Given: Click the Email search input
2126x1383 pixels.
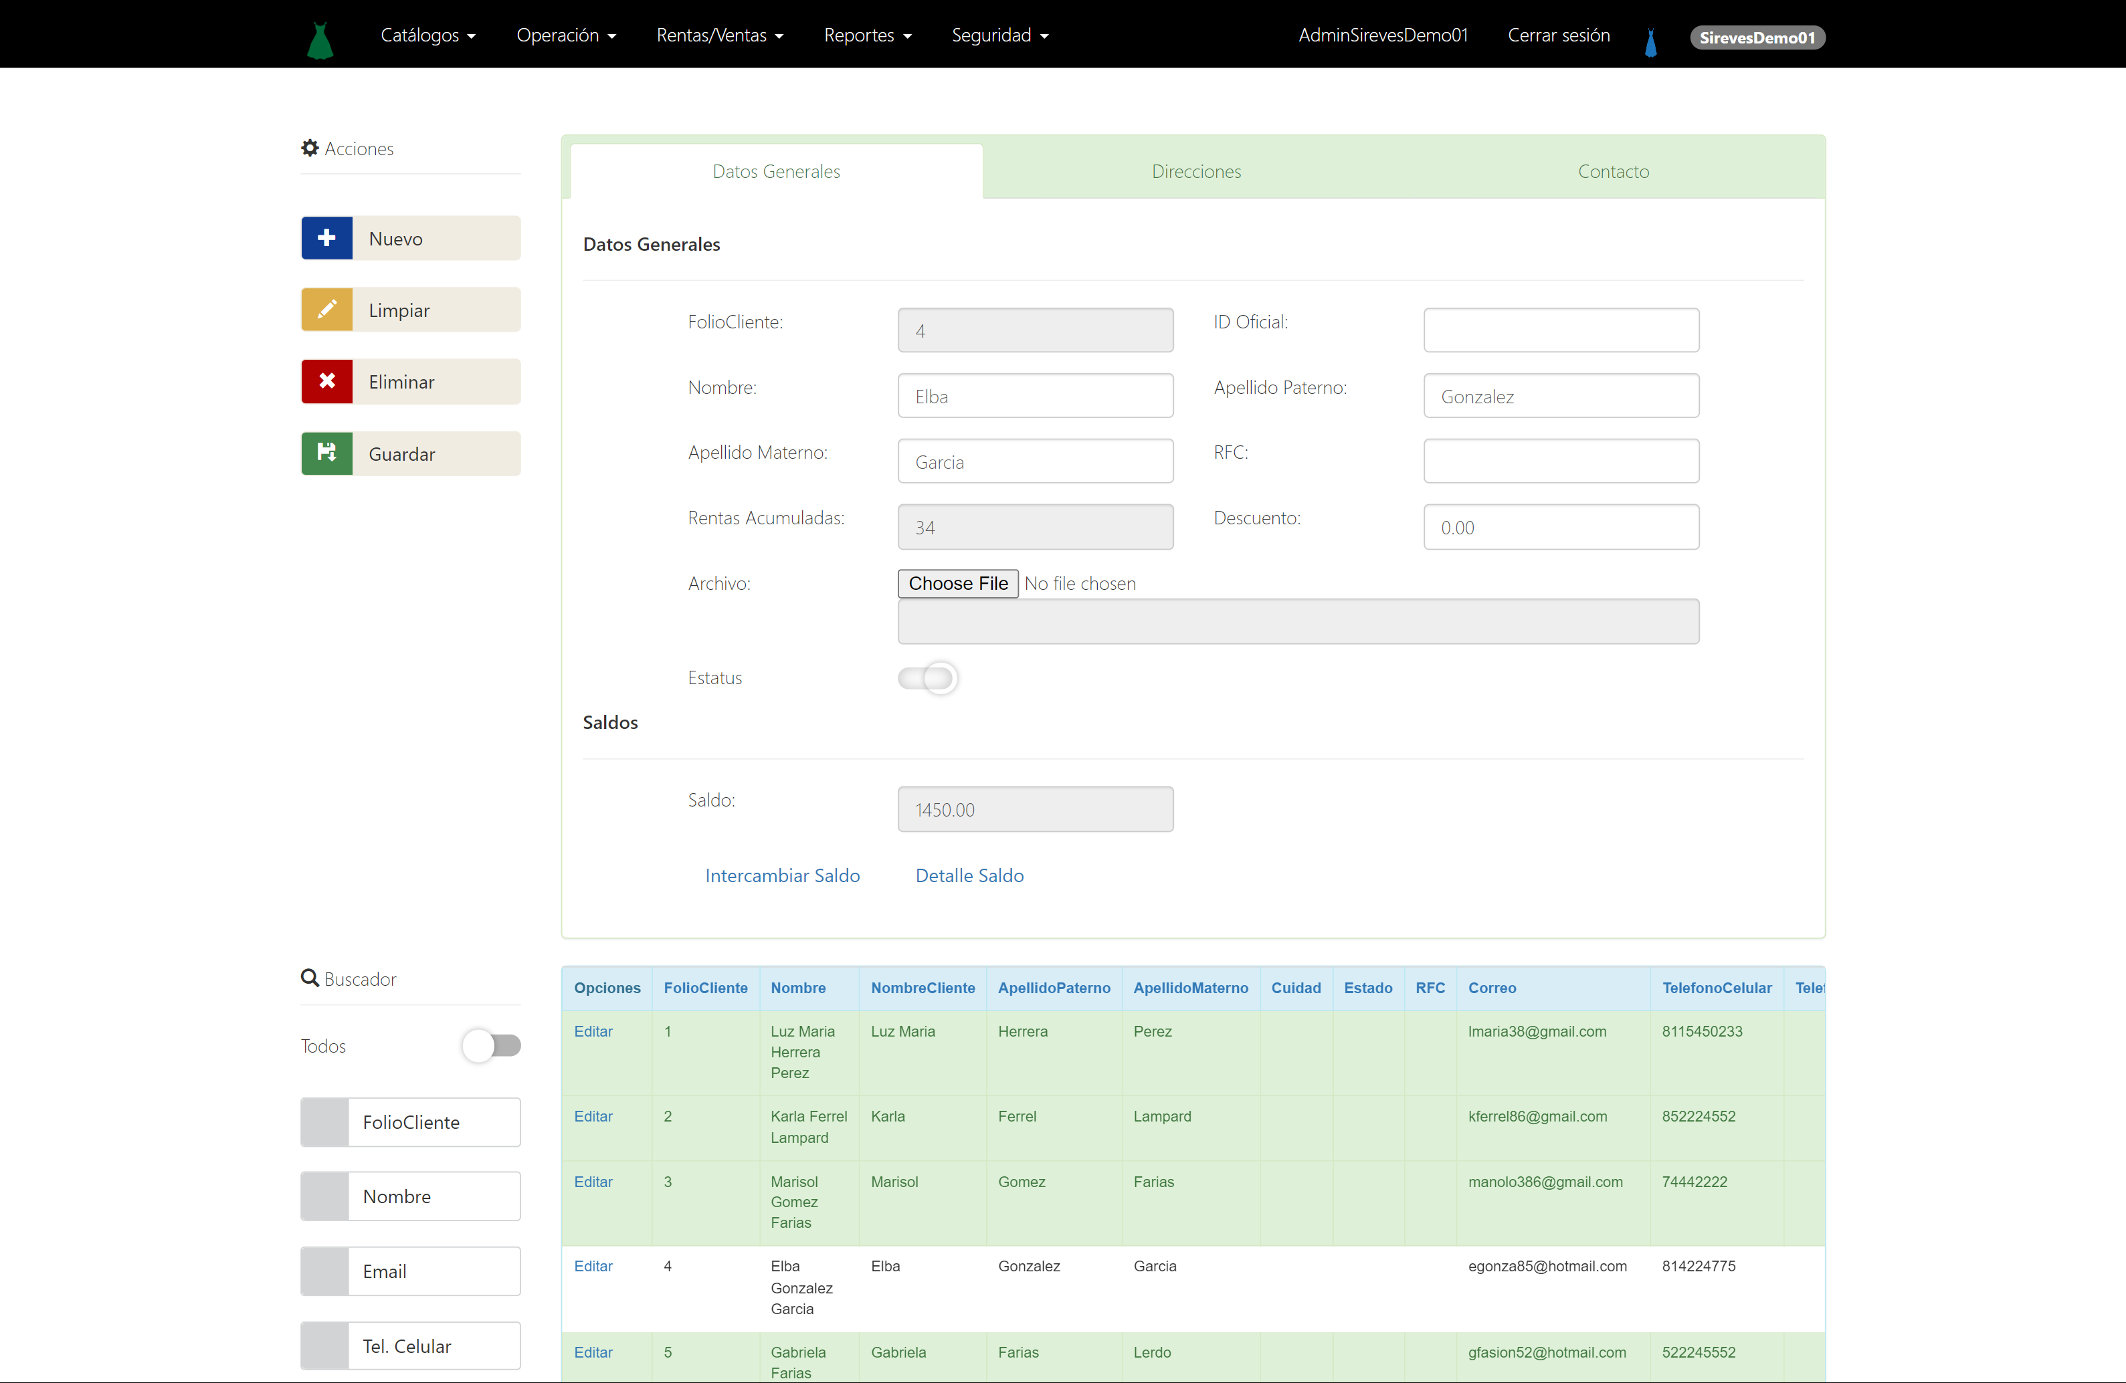Looking at the screenshot, I should coord(433,1271).
